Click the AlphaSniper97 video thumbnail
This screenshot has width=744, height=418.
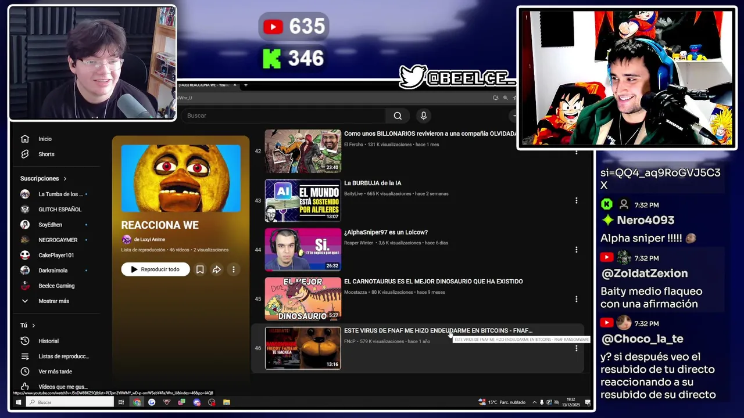pyautogui.click(x=303, y=250)
